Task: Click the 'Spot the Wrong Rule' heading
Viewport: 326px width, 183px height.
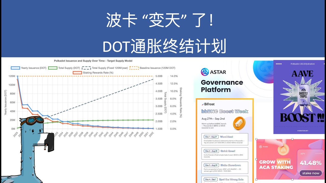Action: pyautogui.click(x=232, y=179)
